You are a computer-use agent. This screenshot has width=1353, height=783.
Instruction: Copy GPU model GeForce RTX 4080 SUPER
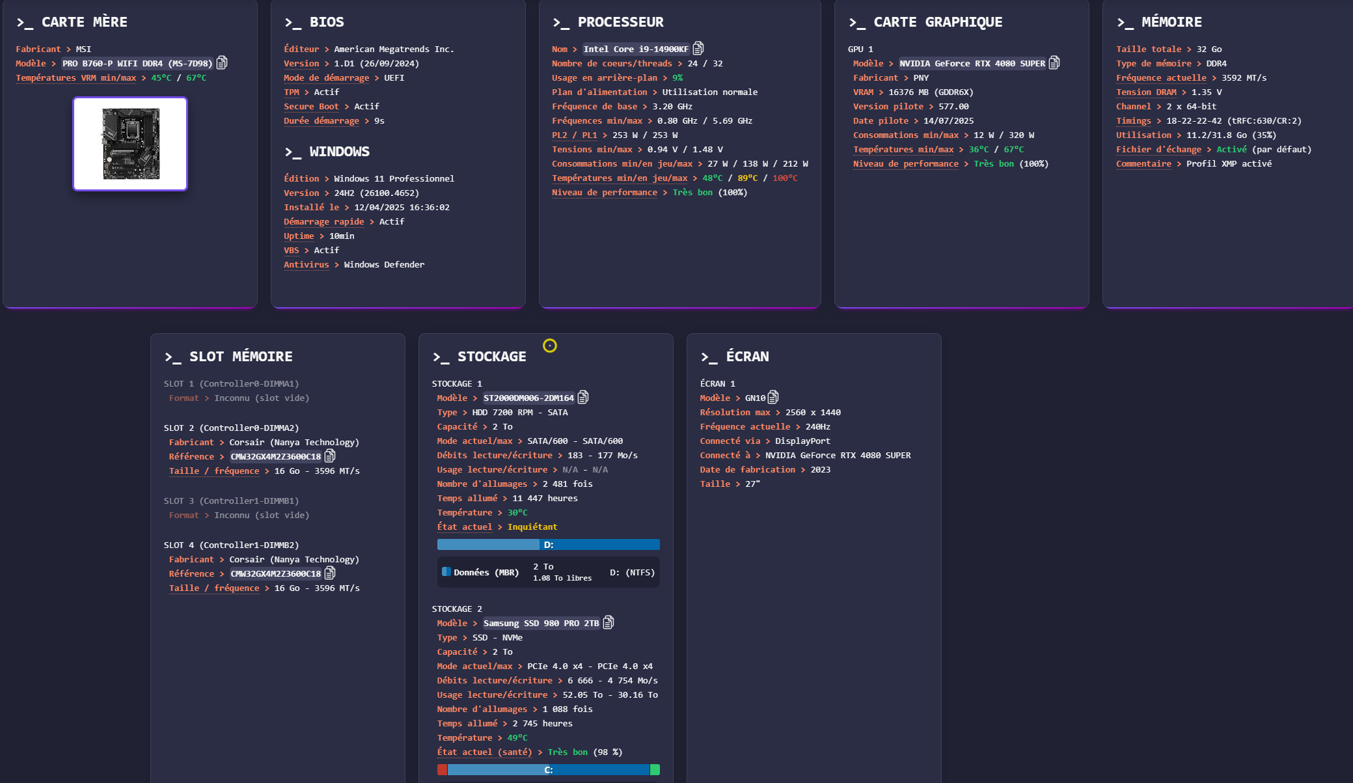(1054, 62)
